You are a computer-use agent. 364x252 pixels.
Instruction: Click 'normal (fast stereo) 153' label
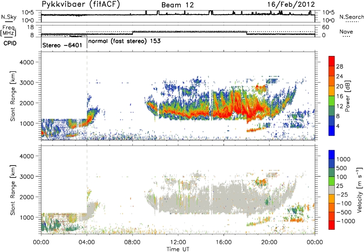tap(124, 41)
